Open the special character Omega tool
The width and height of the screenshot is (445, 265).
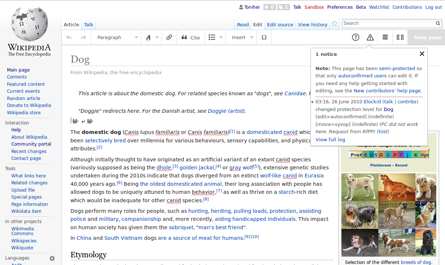pos(264,37)
